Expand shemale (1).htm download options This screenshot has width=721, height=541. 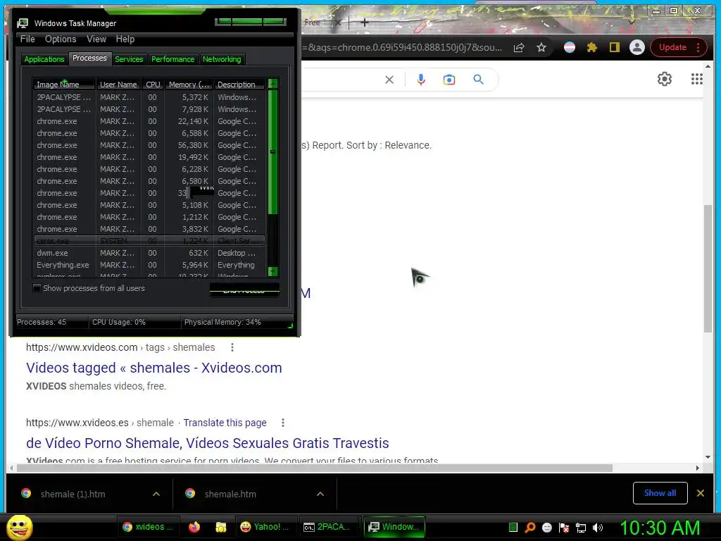[156, 494]
